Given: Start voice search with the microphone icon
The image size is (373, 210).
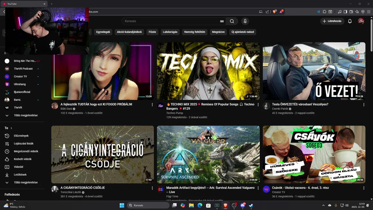Looking at the screenshot, I should pyautogui.click(x=245, y=21).
